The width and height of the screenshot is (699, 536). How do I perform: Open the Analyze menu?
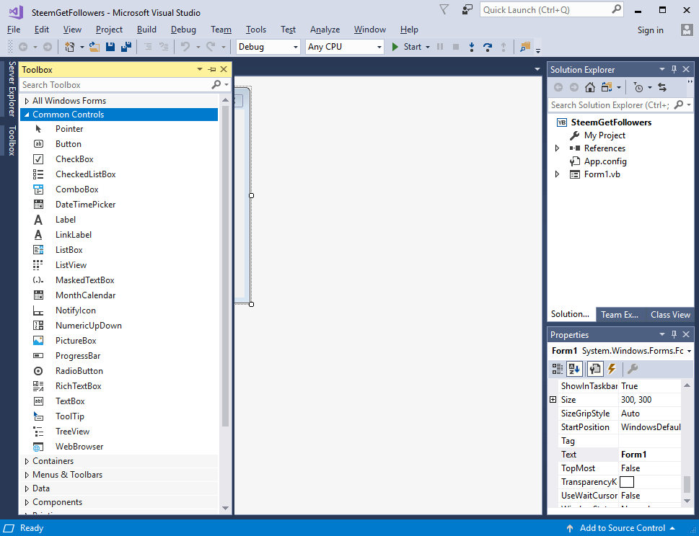click(x=325, y=30)
